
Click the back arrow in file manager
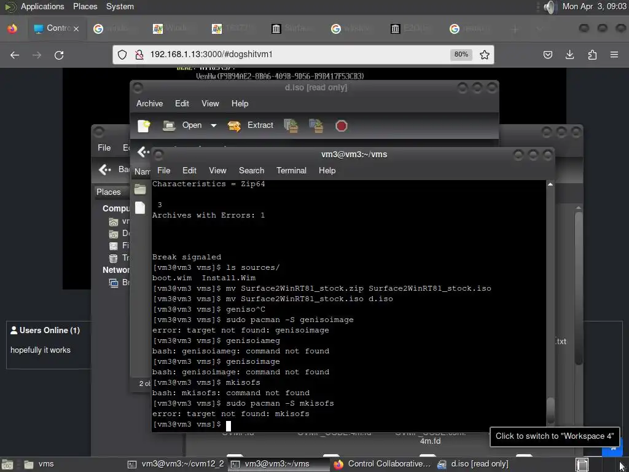tap(104, 170)
